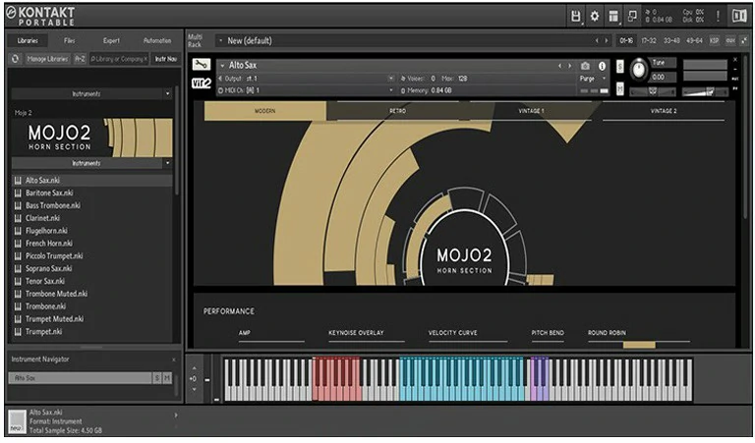Select the MODERN preset tab
Image resolution: width=755 pixels, height=443 pixels.
click(264, 111)
